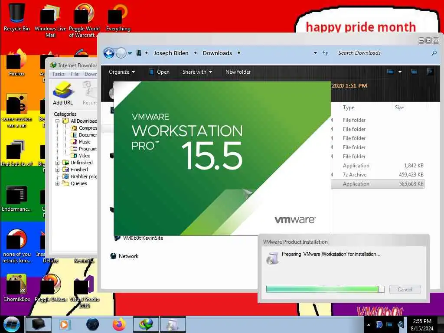The width and height of the screenshot is (444, 333).
Task: Open the 'some russian ran a rat' icon
Action: 17,111
